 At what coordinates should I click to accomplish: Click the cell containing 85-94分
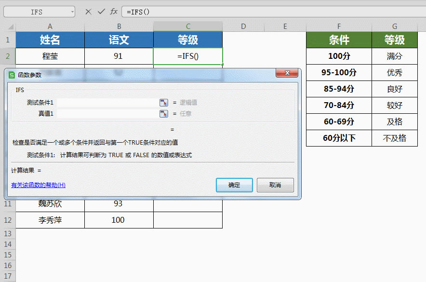tap(339, 89)
